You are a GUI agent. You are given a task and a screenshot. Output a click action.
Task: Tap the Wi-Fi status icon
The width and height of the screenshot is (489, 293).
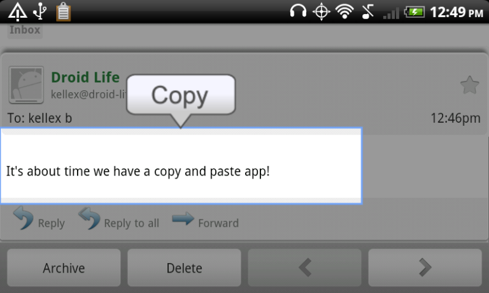344,12
